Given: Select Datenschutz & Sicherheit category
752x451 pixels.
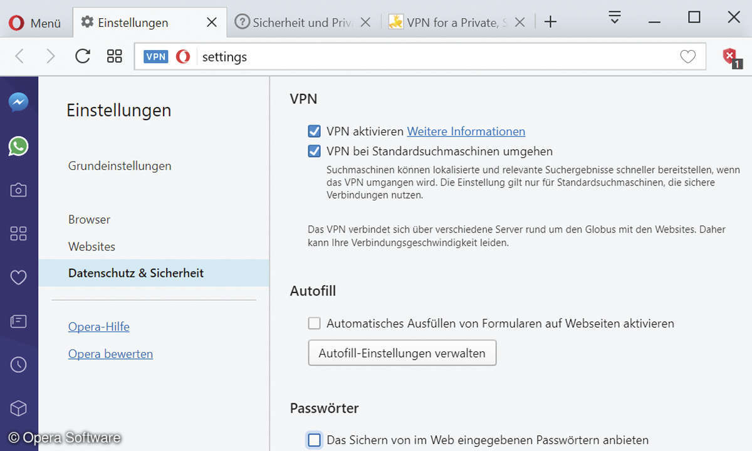Looking at the screenshot, I should click(154, 273).
